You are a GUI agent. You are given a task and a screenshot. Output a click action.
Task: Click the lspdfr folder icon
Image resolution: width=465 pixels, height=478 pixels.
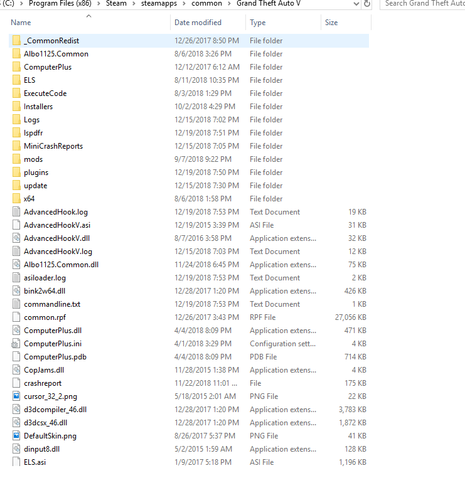pyautogui.click(x=16, y=133)
